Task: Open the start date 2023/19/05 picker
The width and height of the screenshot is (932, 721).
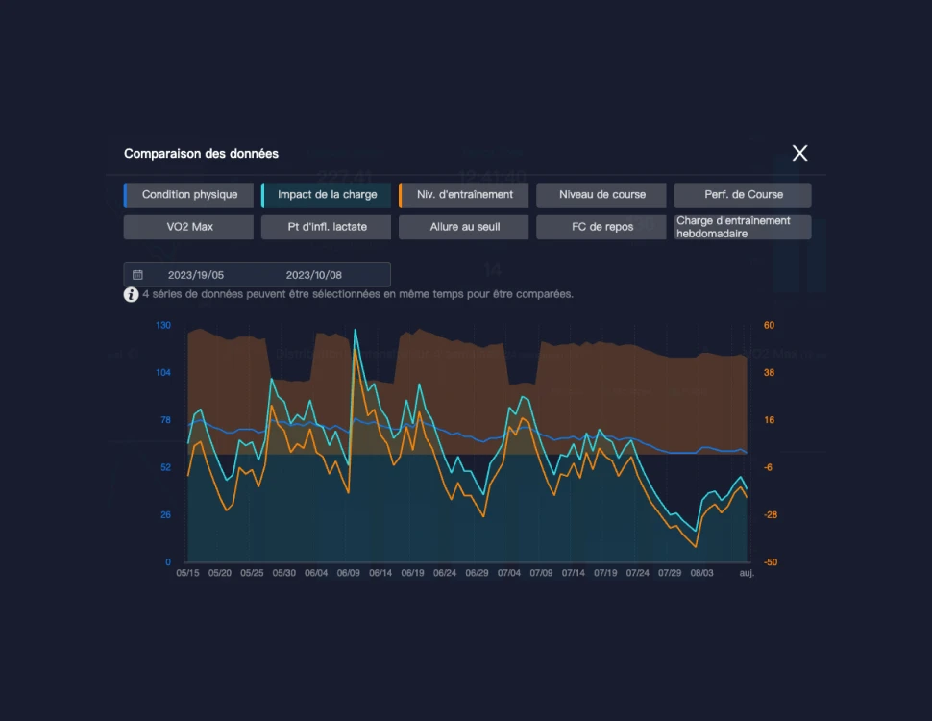Action: click(x=196, y=275)
